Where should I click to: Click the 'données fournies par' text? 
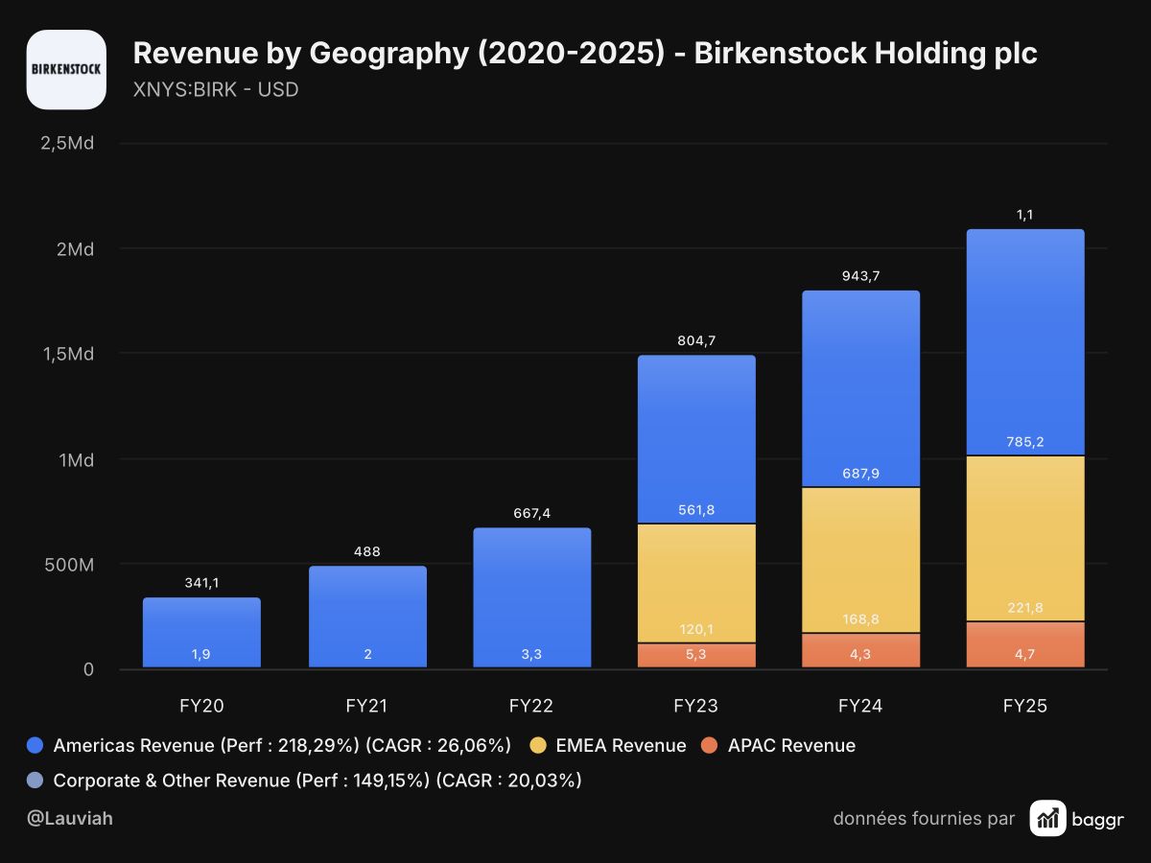(924, 819)
